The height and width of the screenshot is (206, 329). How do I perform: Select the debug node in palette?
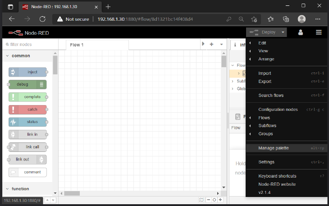click(27, 84)
